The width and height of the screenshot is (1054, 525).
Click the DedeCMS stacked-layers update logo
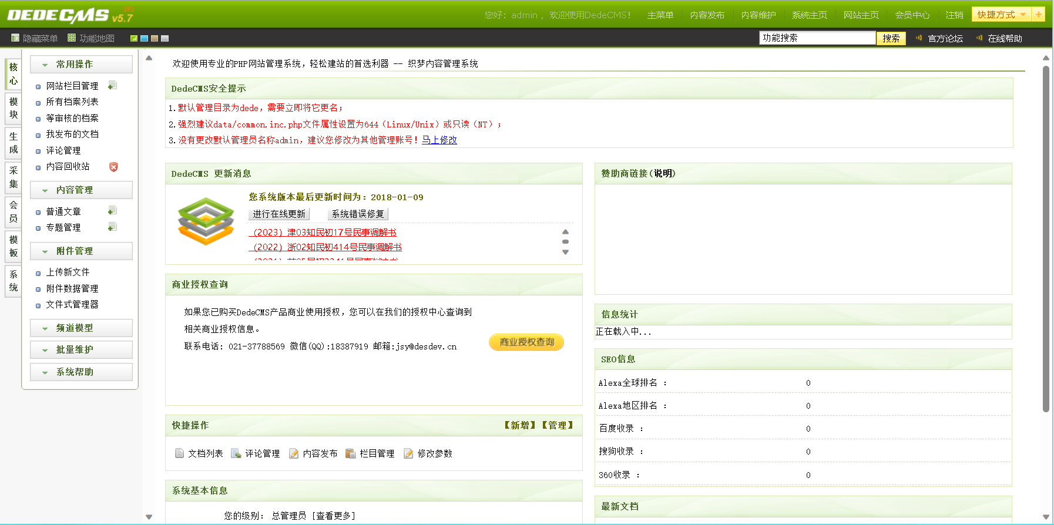click(x=206, y=221)
